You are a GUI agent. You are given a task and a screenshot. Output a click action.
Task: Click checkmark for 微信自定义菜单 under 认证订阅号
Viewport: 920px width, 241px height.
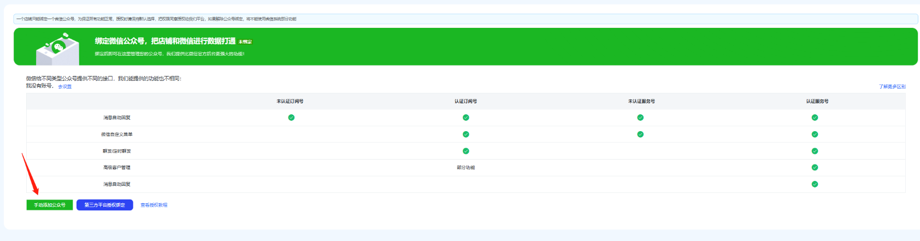[465, 134]
